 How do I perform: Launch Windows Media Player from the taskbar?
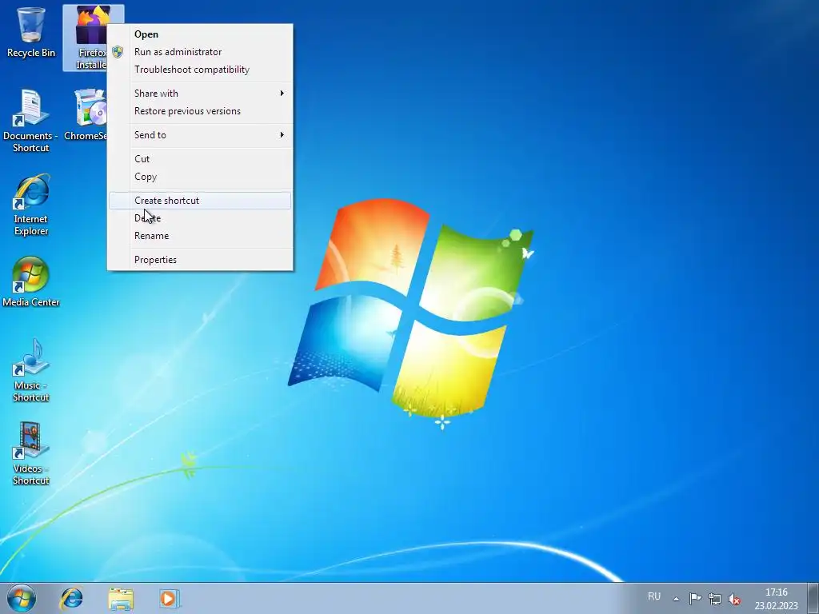(170, 598)
